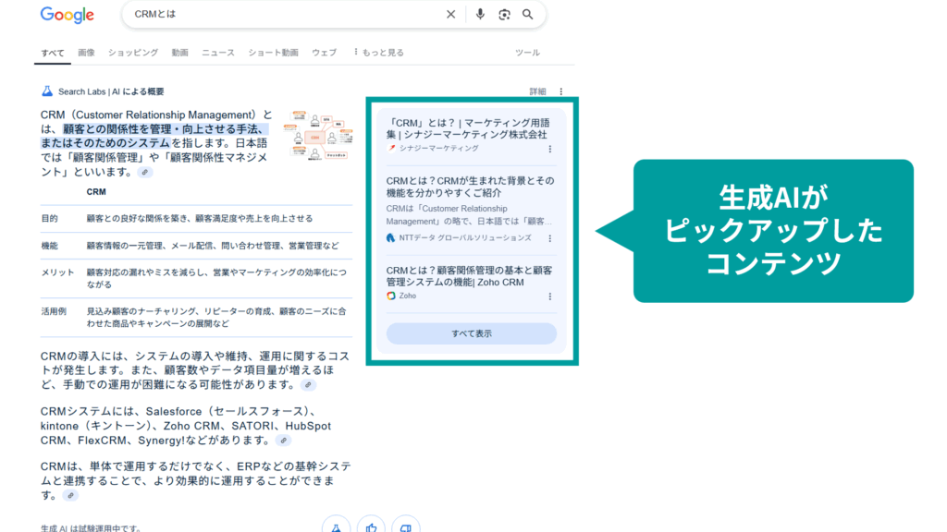Open options menu for the NTTデータ result

[x=549, y=238]
